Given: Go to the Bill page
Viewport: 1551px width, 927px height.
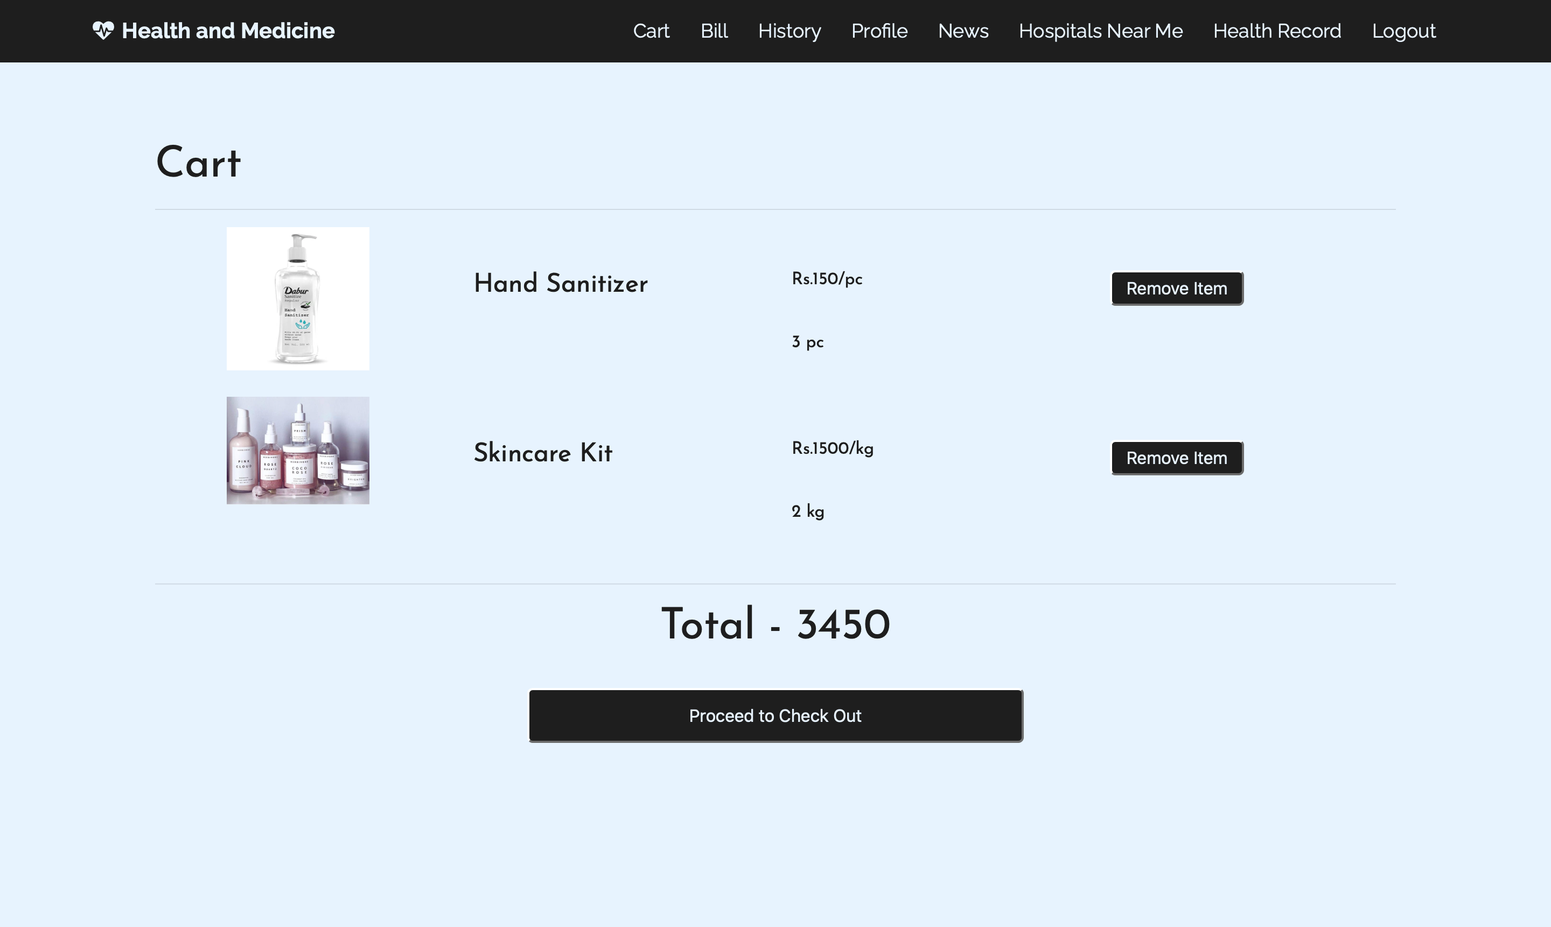Looking at the screenshot, I should point(714,31).
